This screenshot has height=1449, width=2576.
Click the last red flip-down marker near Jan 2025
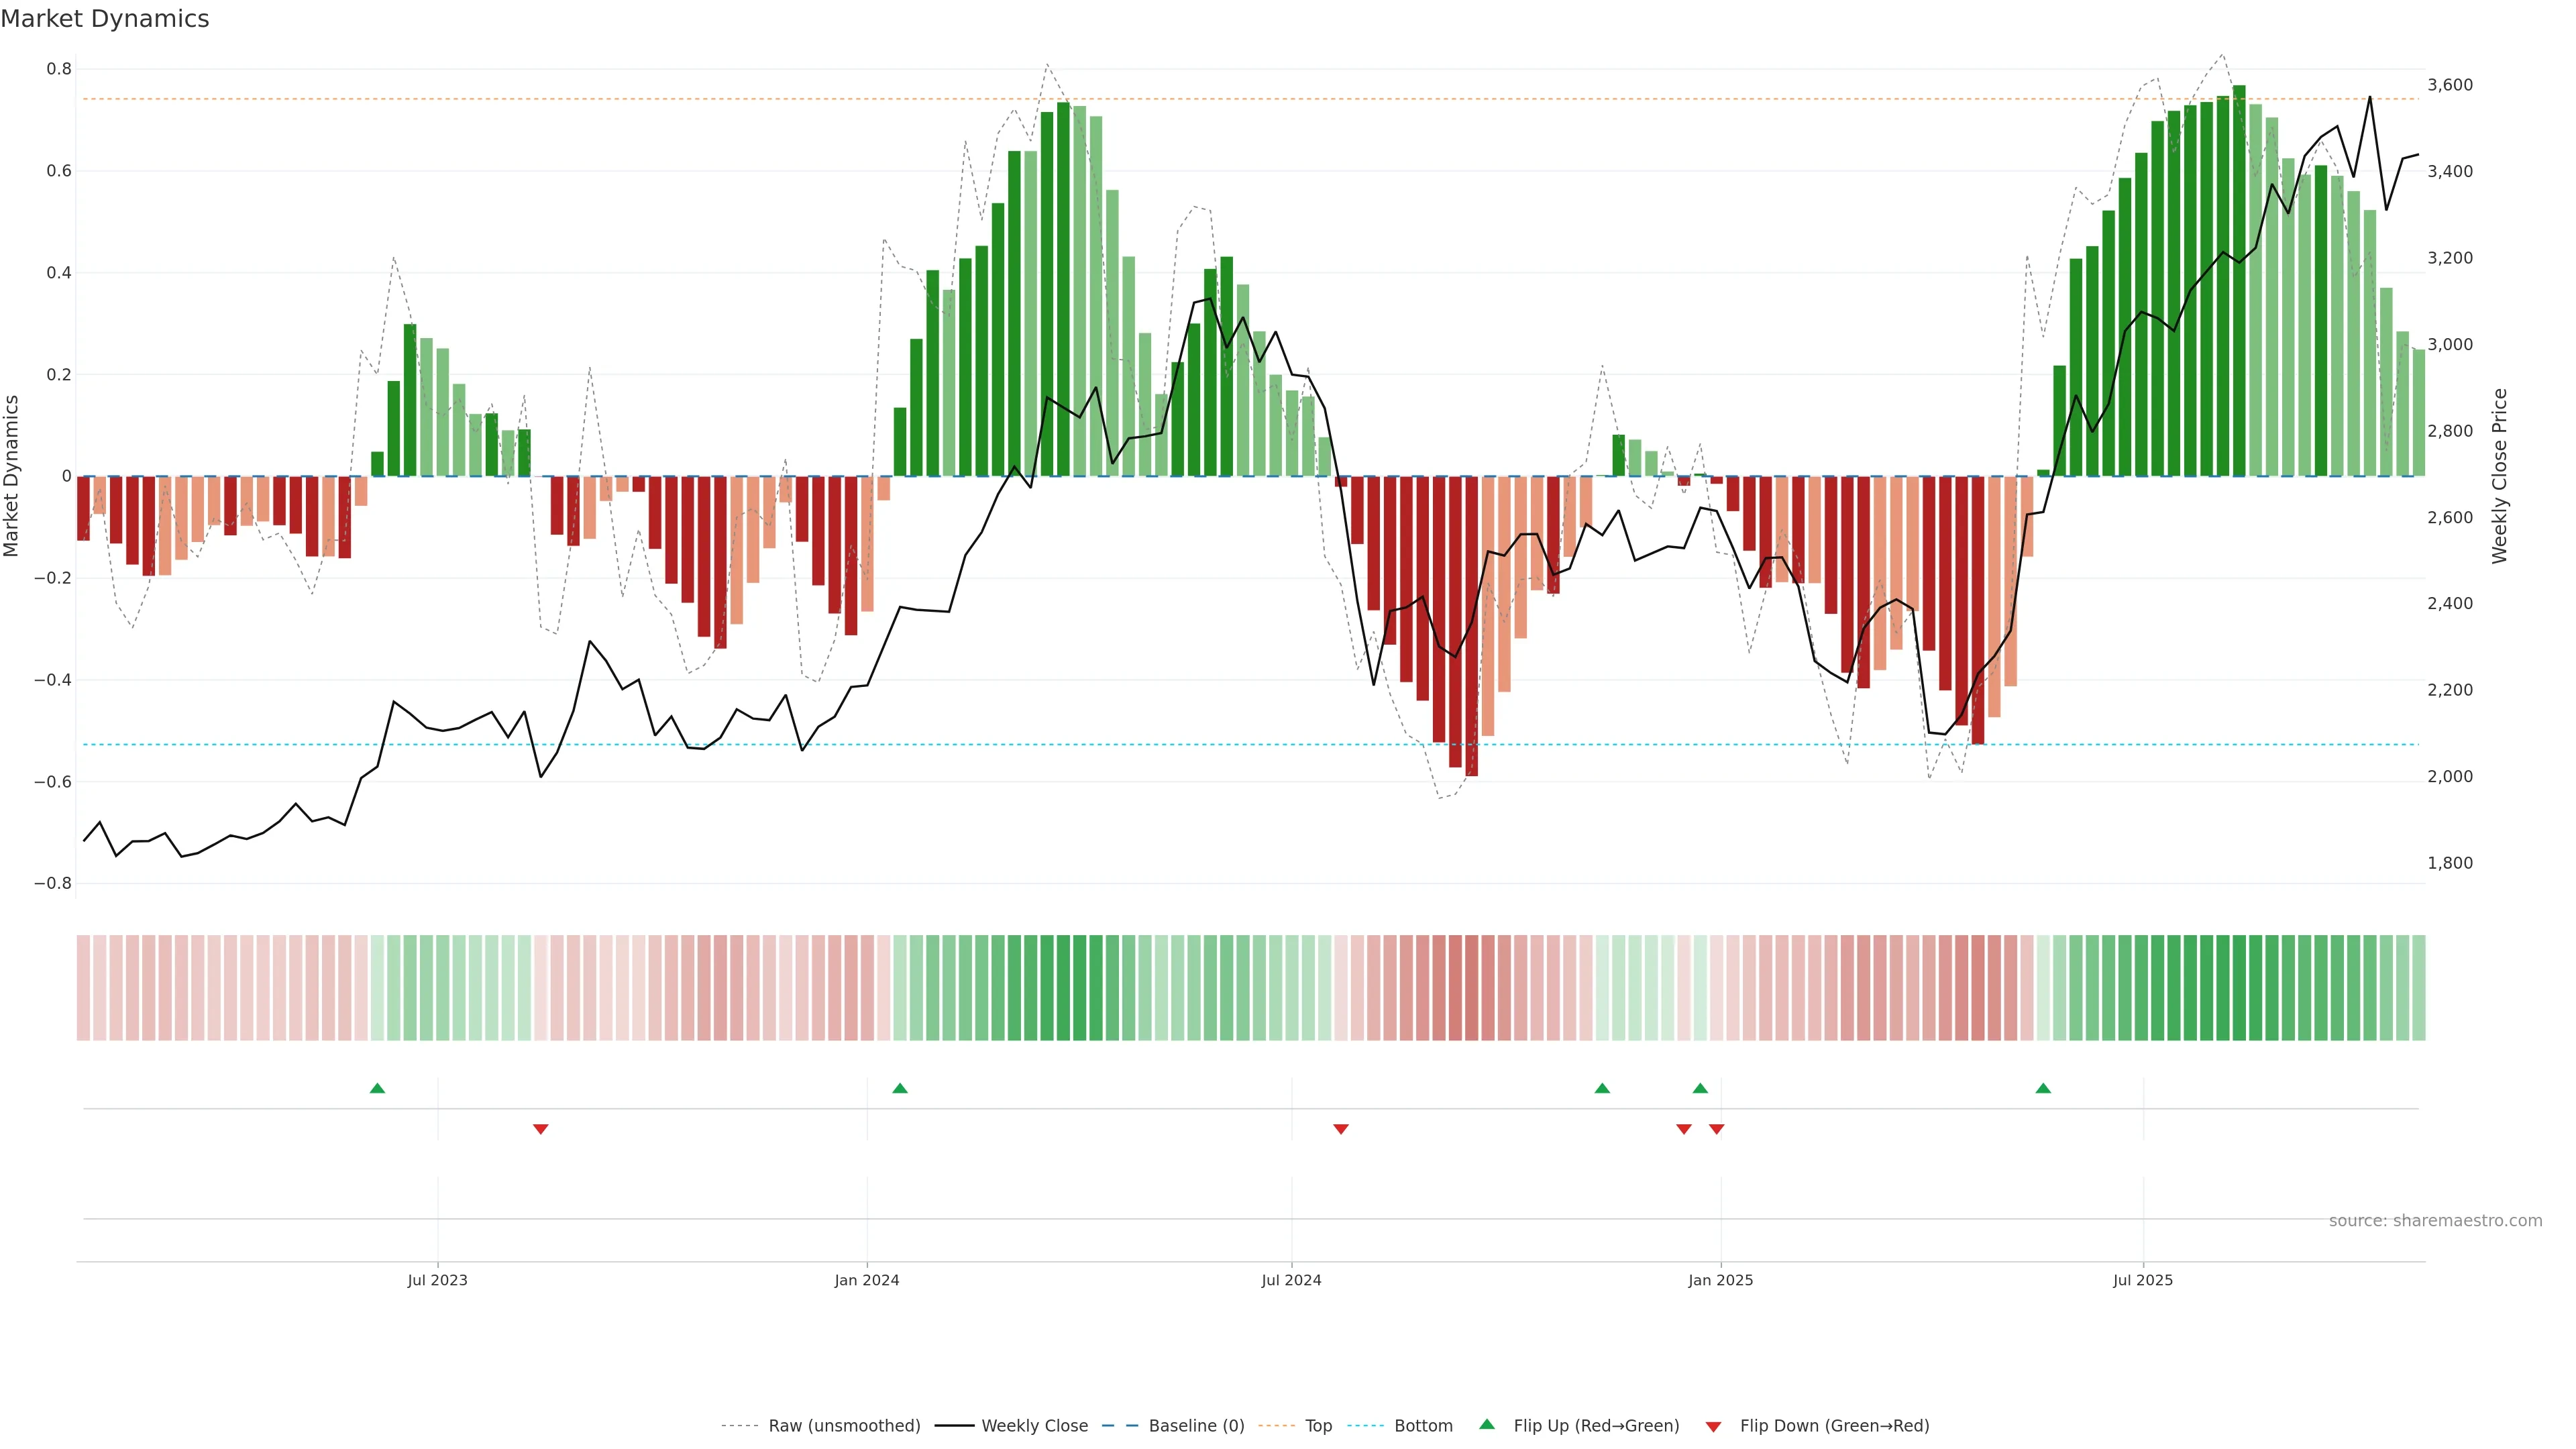pyautogui.click(x=1717, y=1129)
